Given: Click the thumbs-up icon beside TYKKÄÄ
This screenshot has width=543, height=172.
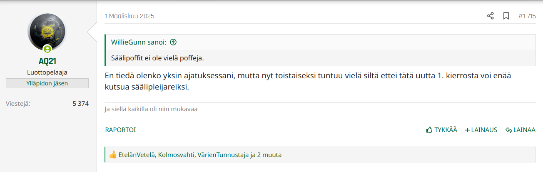Looking at the screenshot, I should pos(429,130).
